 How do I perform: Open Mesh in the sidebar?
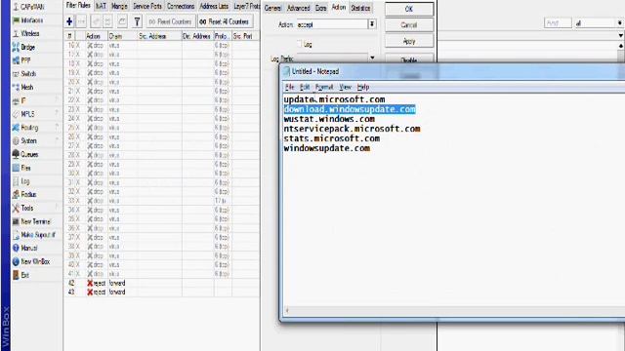coord(23,87)
